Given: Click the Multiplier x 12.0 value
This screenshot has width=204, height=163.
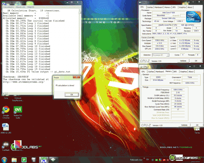Looking at the screenshot, I should [x=160, y=43].
